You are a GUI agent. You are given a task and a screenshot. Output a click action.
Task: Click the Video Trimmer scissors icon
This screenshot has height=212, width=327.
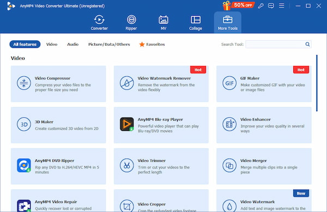coord(126,165)
